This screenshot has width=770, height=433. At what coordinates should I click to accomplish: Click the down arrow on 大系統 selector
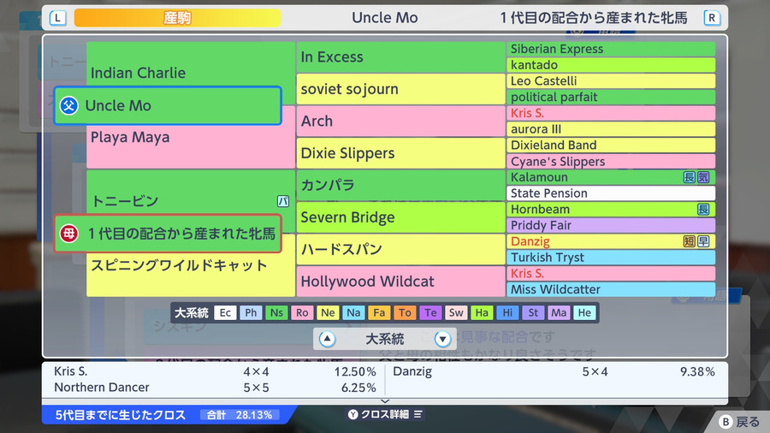point(442,339)
